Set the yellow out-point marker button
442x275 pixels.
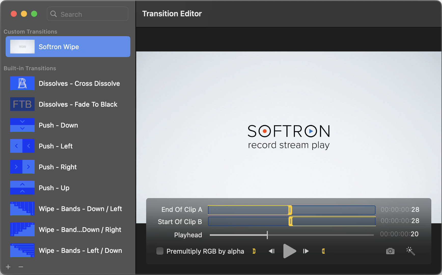tap(323, 251)
